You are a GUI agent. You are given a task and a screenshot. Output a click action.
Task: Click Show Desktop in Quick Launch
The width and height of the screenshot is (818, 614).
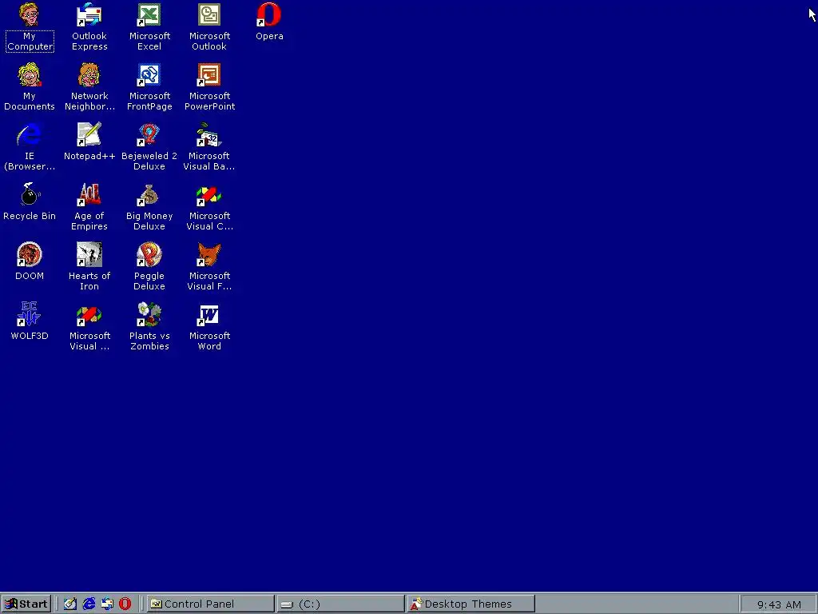point(70,604)
